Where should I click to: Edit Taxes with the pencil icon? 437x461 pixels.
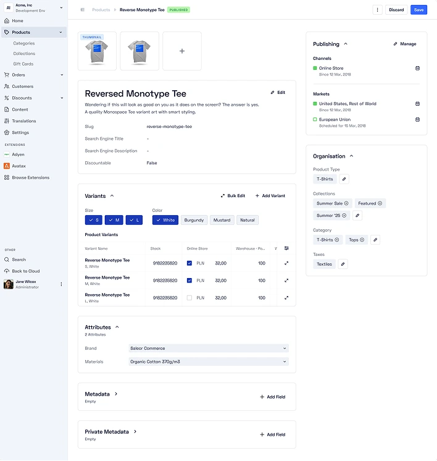[343, 264]
